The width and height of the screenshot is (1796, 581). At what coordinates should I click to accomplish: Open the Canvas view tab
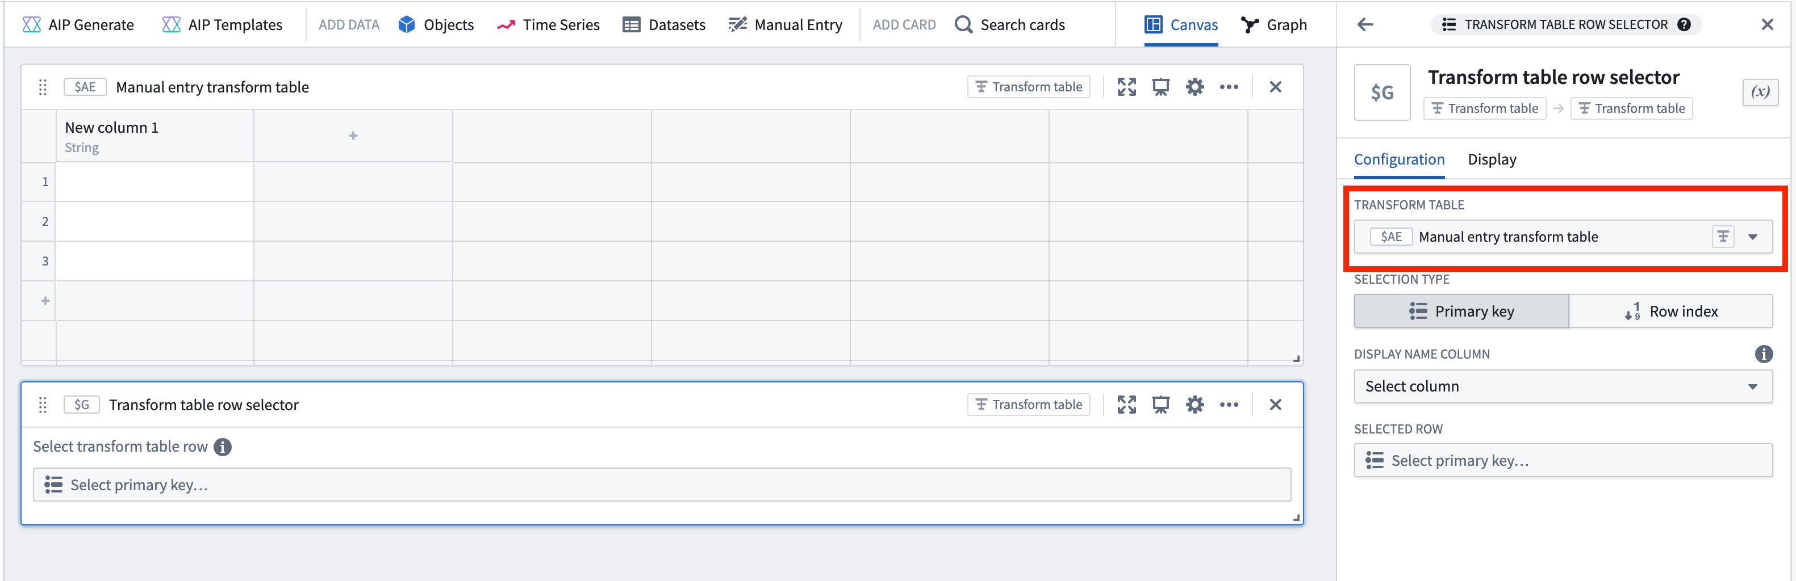pyautogui.click(x=1181, y=24)
